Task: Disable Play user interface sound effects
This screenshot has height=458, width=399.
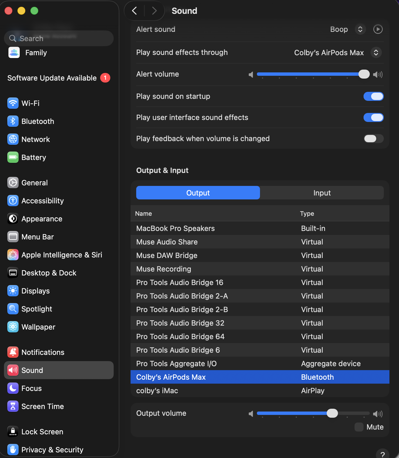Action: (373, 117)
